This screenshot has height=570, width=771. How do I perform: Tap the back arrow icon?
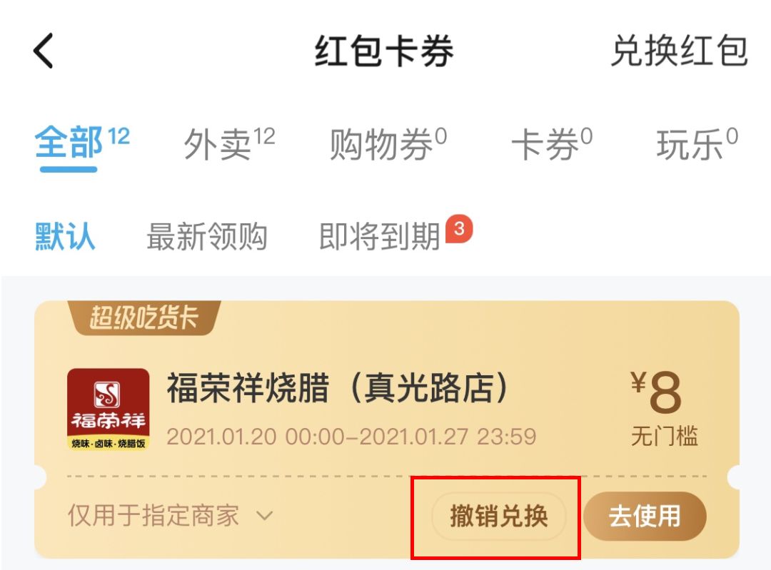[44, 51]
